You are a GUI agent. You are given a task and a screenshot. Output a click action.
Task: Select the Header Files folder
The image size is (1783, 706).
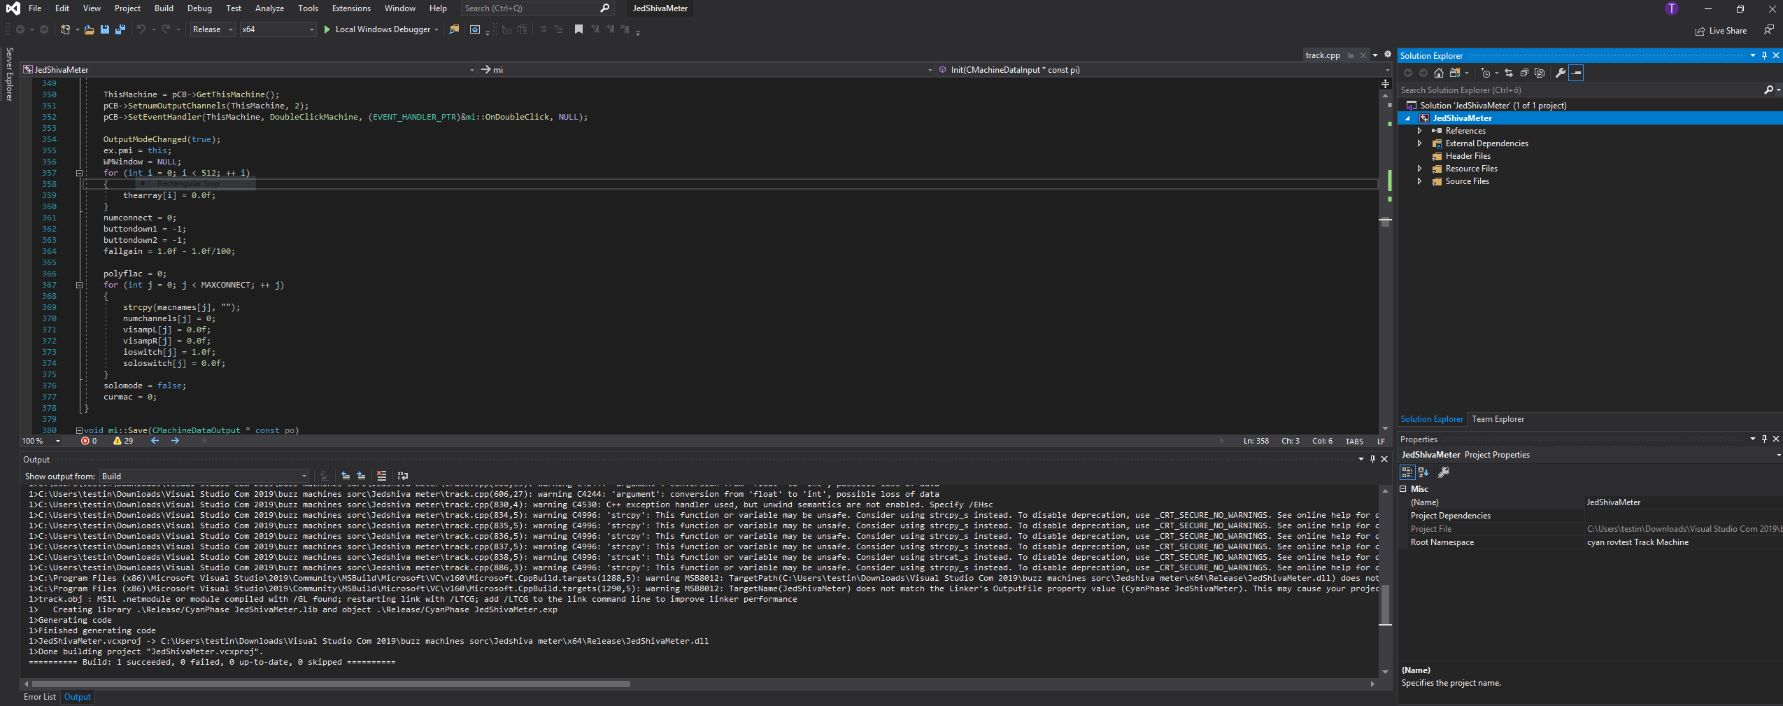1468,156
